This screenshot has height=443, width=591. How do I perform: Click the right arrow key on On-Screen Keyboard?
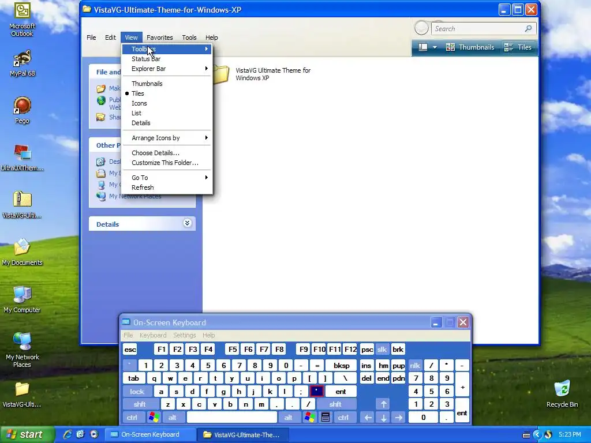click(399, 418)
